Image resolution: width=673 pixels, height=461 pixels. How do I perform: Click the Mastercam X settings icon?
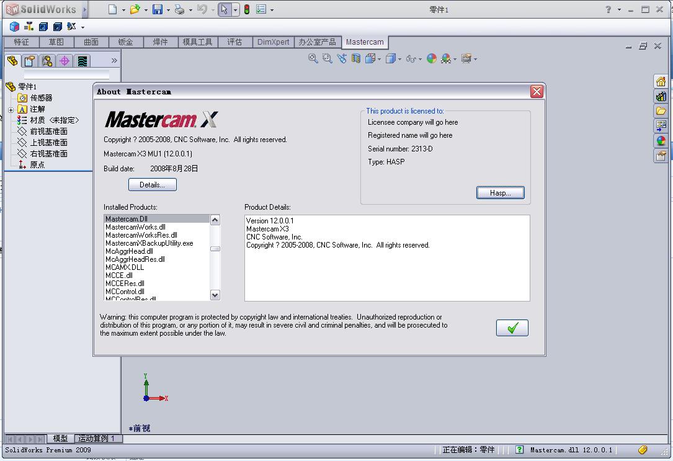coord(72,27)
